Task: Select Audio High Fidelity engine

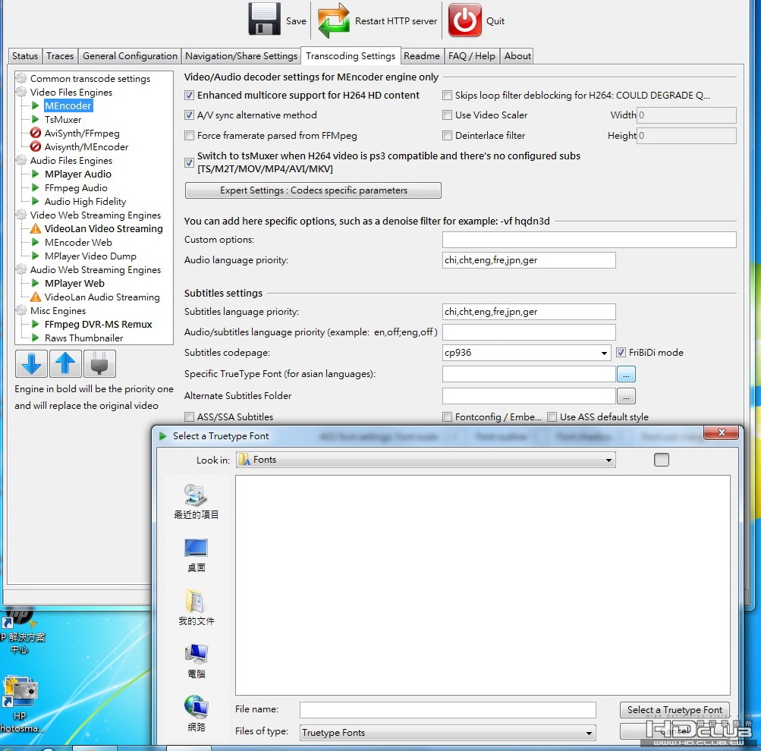Action: pyautogui.click(x=86, y=201)
